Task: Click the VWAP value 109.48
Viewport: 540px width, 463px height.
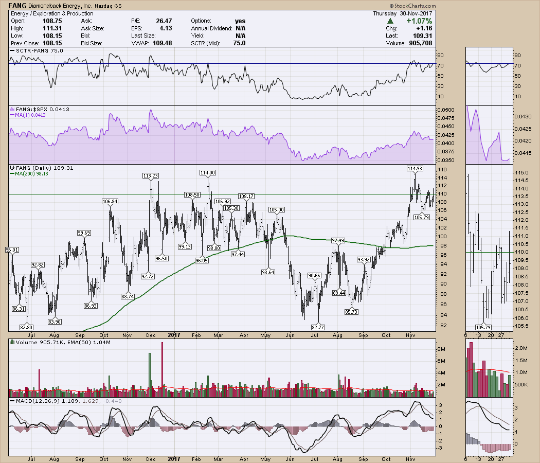Action: [162, 43]
